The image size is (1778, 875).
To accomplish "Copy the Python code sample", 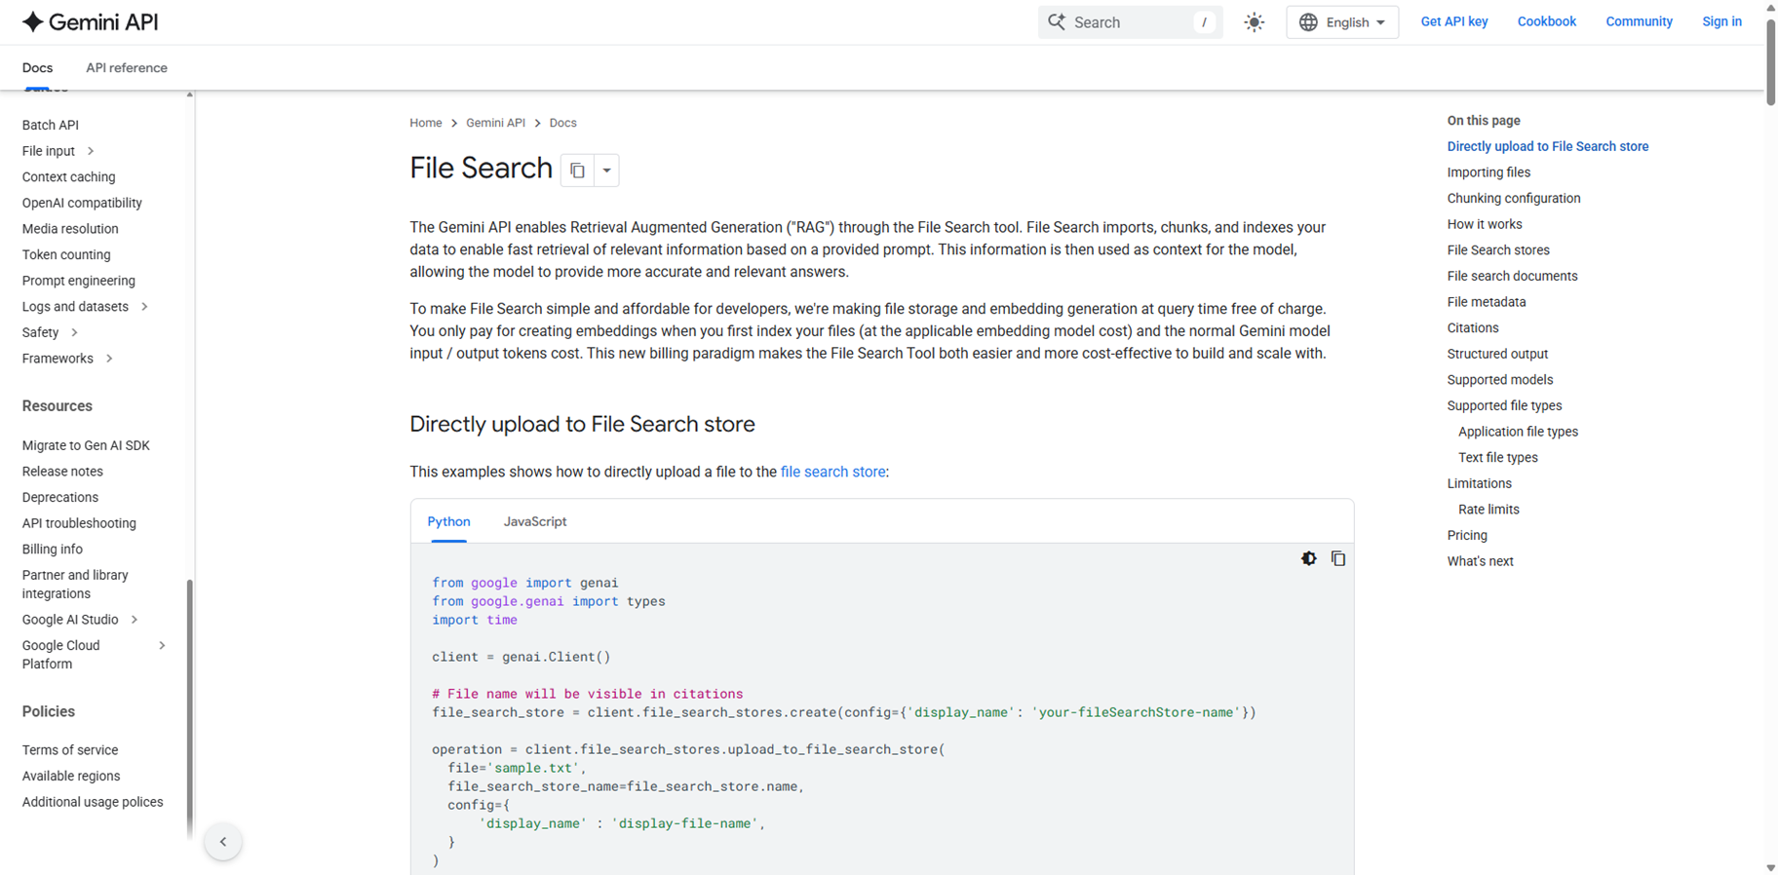I will coord(1338,558).
